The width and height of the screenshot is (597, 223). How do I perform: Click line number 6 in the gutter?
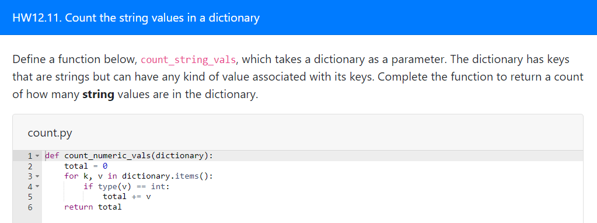coord(30,207)
